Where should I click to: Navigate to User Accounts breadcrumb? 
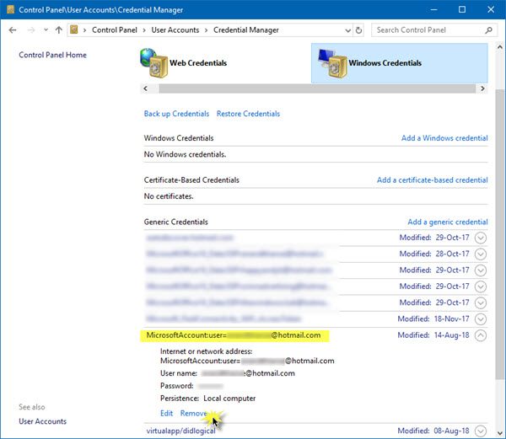coord(175,30)
